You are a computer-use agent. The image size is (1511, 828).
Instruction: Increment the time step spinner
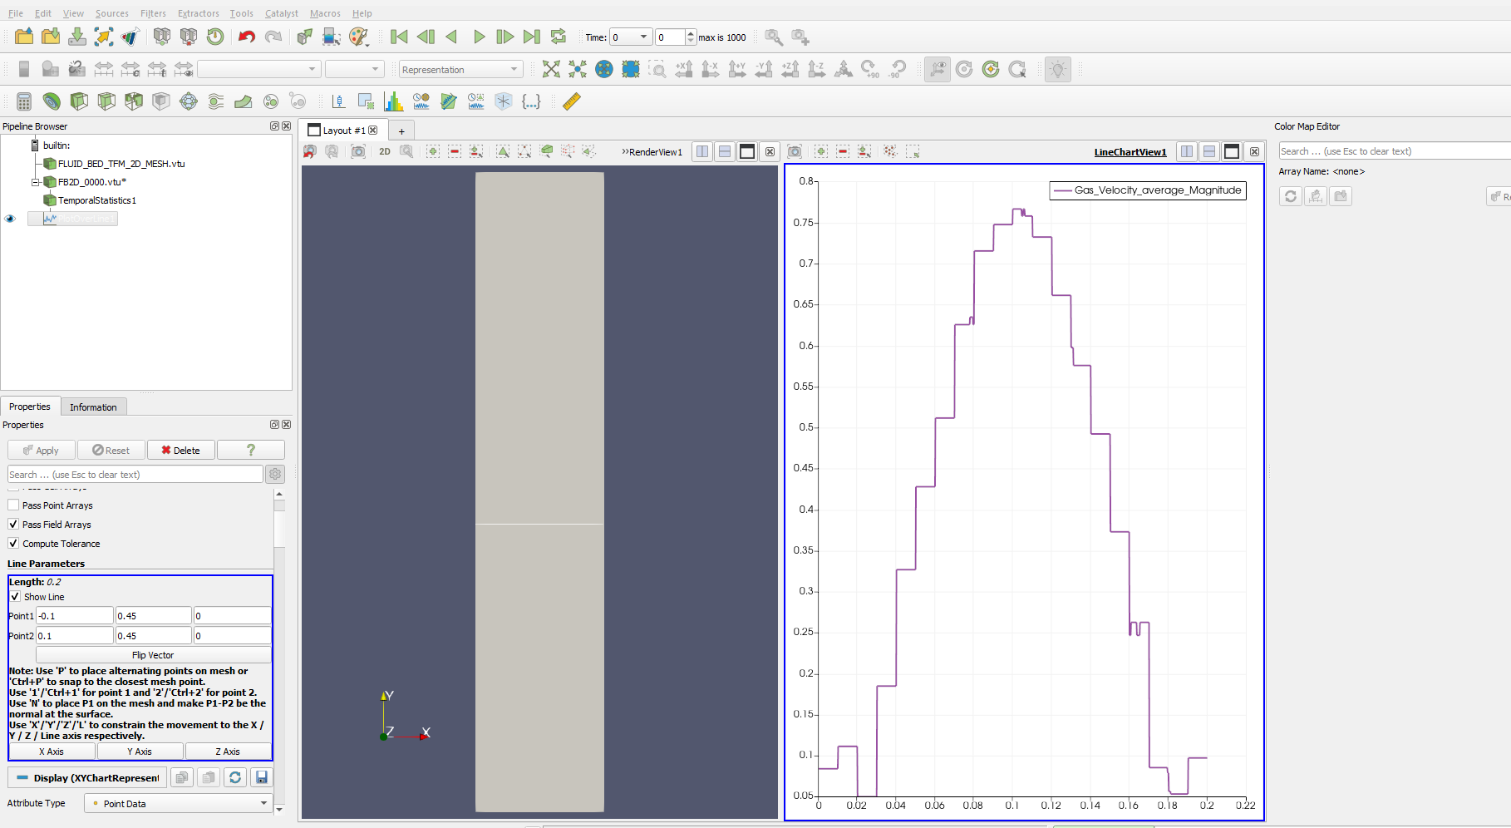tap(691, 33)
